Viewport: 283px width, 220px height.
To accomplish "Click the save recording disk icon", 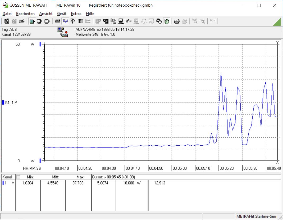I will pos(7,21).
